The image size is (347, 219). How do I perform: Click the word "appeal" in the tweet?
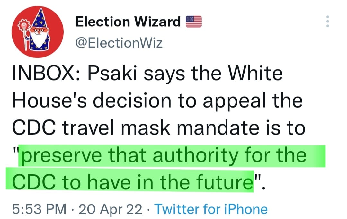(239, 101)
